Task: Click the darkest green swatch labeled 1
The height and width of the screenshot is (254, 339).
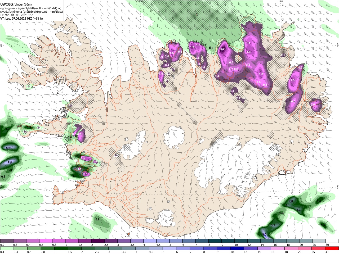Action: point(61,248)
